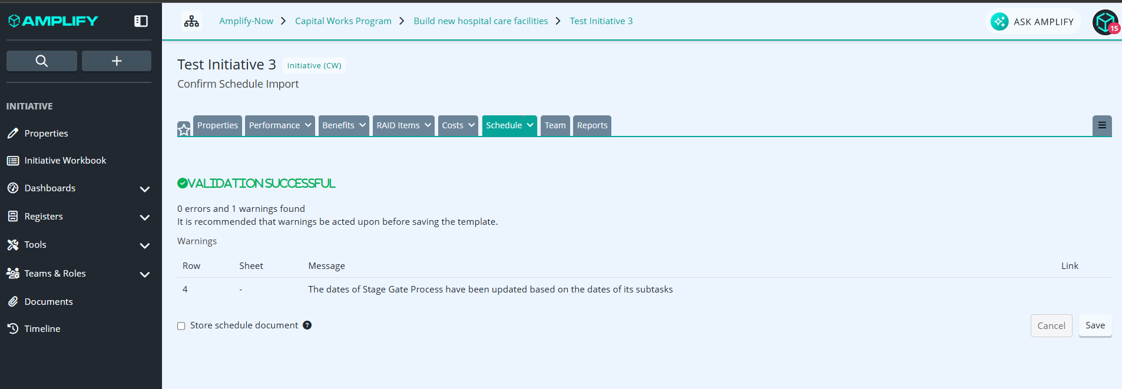Expand the Tools sidebar section chevron

(x=145, y=246)
